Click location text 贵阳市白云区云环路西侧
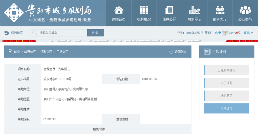 coord(60,99)
